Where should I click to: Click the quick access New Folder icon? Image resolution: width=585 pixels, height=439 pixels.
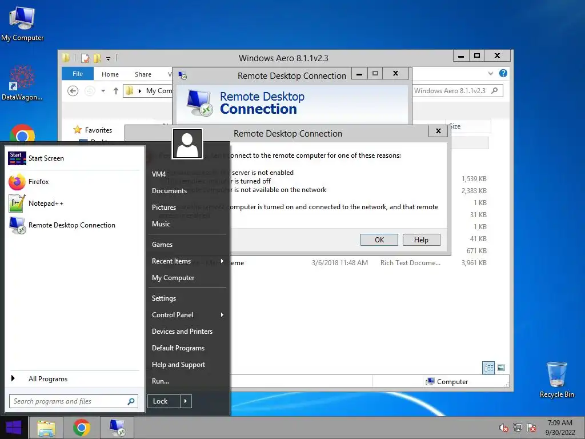97,58
